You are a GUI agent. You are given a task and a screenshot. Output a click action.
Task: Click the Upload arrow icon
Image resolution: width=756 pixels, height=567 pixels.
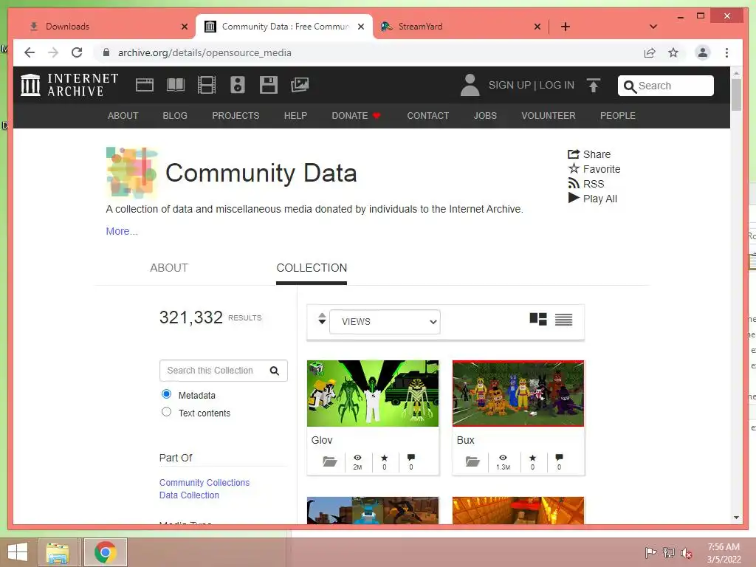594,86
